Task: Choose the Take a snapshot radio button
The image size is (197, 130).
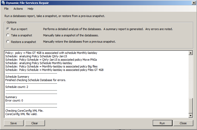Action: pyautogui.click(x=8, y=35)
